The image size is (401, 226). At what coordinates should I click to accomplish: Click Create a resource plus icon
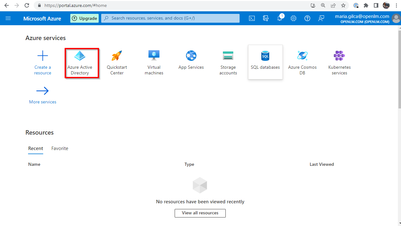click(43, 56)
